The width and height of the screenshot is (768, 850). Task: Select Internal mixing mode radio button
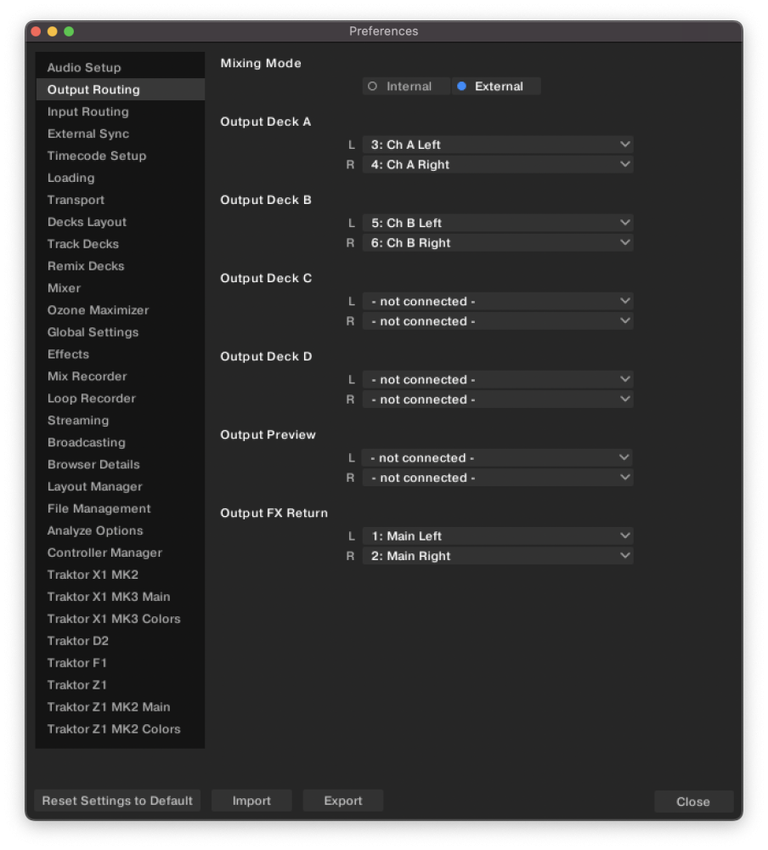pyautogui.click(x=406, y=86)
